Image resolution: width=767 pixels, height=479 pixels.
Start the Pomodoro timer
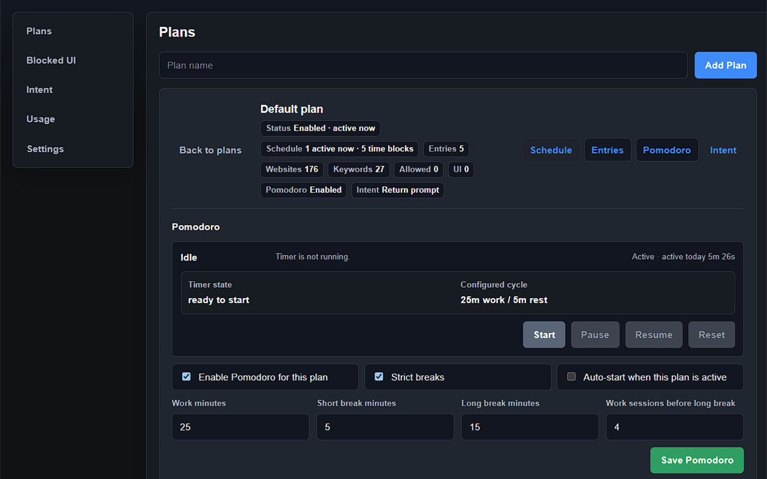click(544, 335)
